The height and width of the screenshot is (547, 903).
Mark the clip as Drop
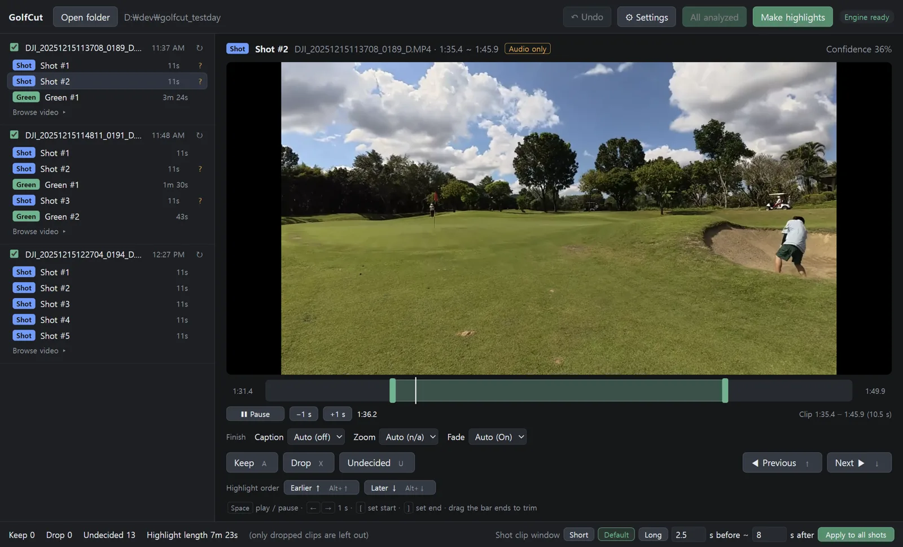tap(308, 462)
